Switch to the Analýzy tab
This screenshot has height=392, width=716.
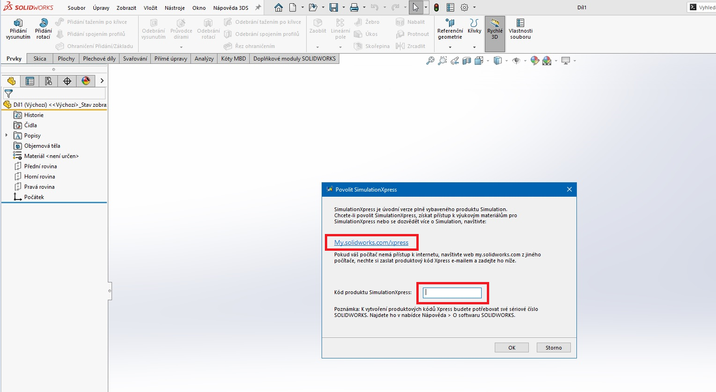pyautogui.click(x=204, y=59)
